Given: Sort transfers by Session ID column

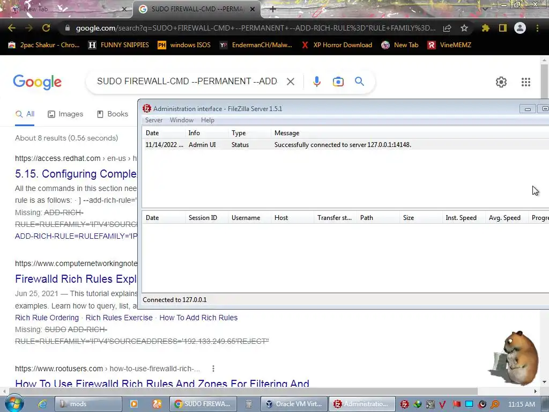Looking at the screenshot, I should tap(206, 218).
